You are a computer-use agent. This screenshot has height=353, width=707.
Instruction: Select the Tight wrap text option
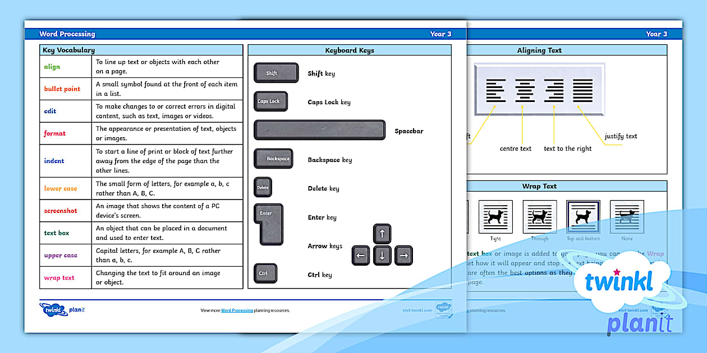(496, 216)
